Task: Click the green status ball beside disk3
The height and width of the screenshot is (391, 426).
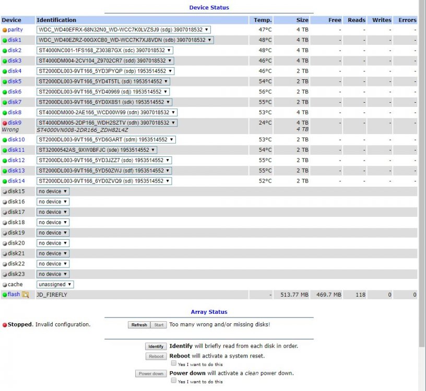Action: [x=5, y=61]
